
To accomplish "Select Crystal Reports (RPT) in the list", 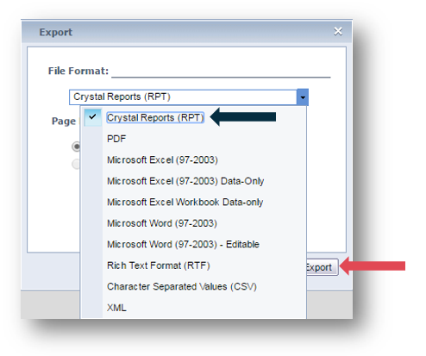I will pyautogui.click(x=155, y=117).
